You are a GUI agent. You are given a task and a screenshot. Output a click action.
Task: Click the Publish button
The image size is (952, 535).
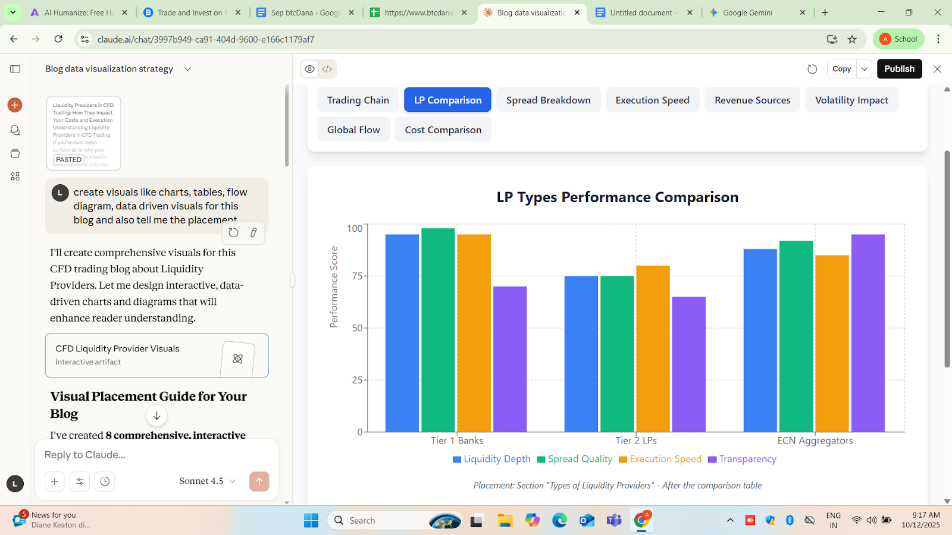899,69
